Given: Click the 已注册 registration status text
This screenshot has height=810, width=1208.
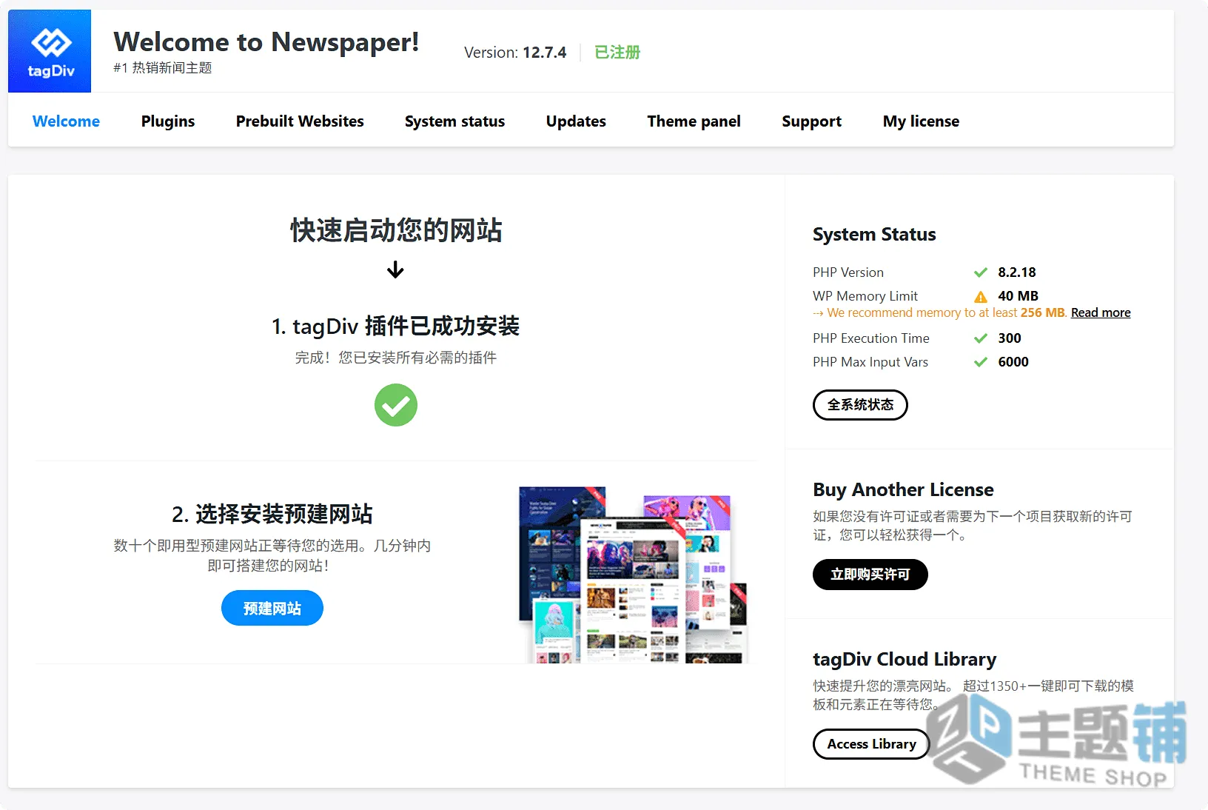Looking at the screenshot, I should click(617, 53).
